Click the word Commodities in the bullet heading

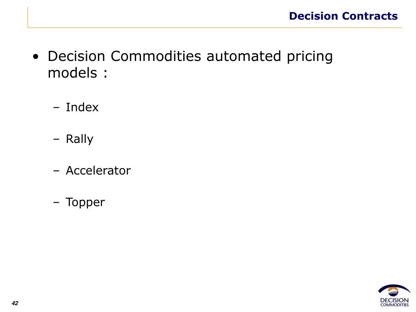point(156,56)
